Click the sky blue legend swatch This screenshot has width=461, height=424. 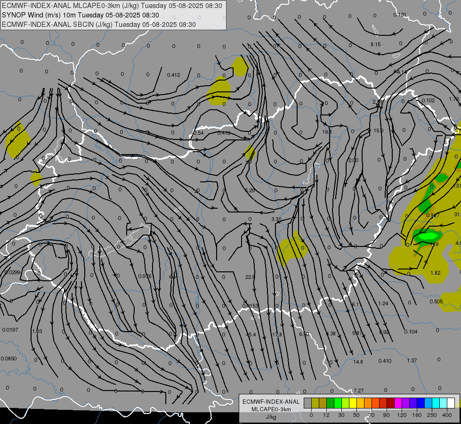click(x=429, y=403)
